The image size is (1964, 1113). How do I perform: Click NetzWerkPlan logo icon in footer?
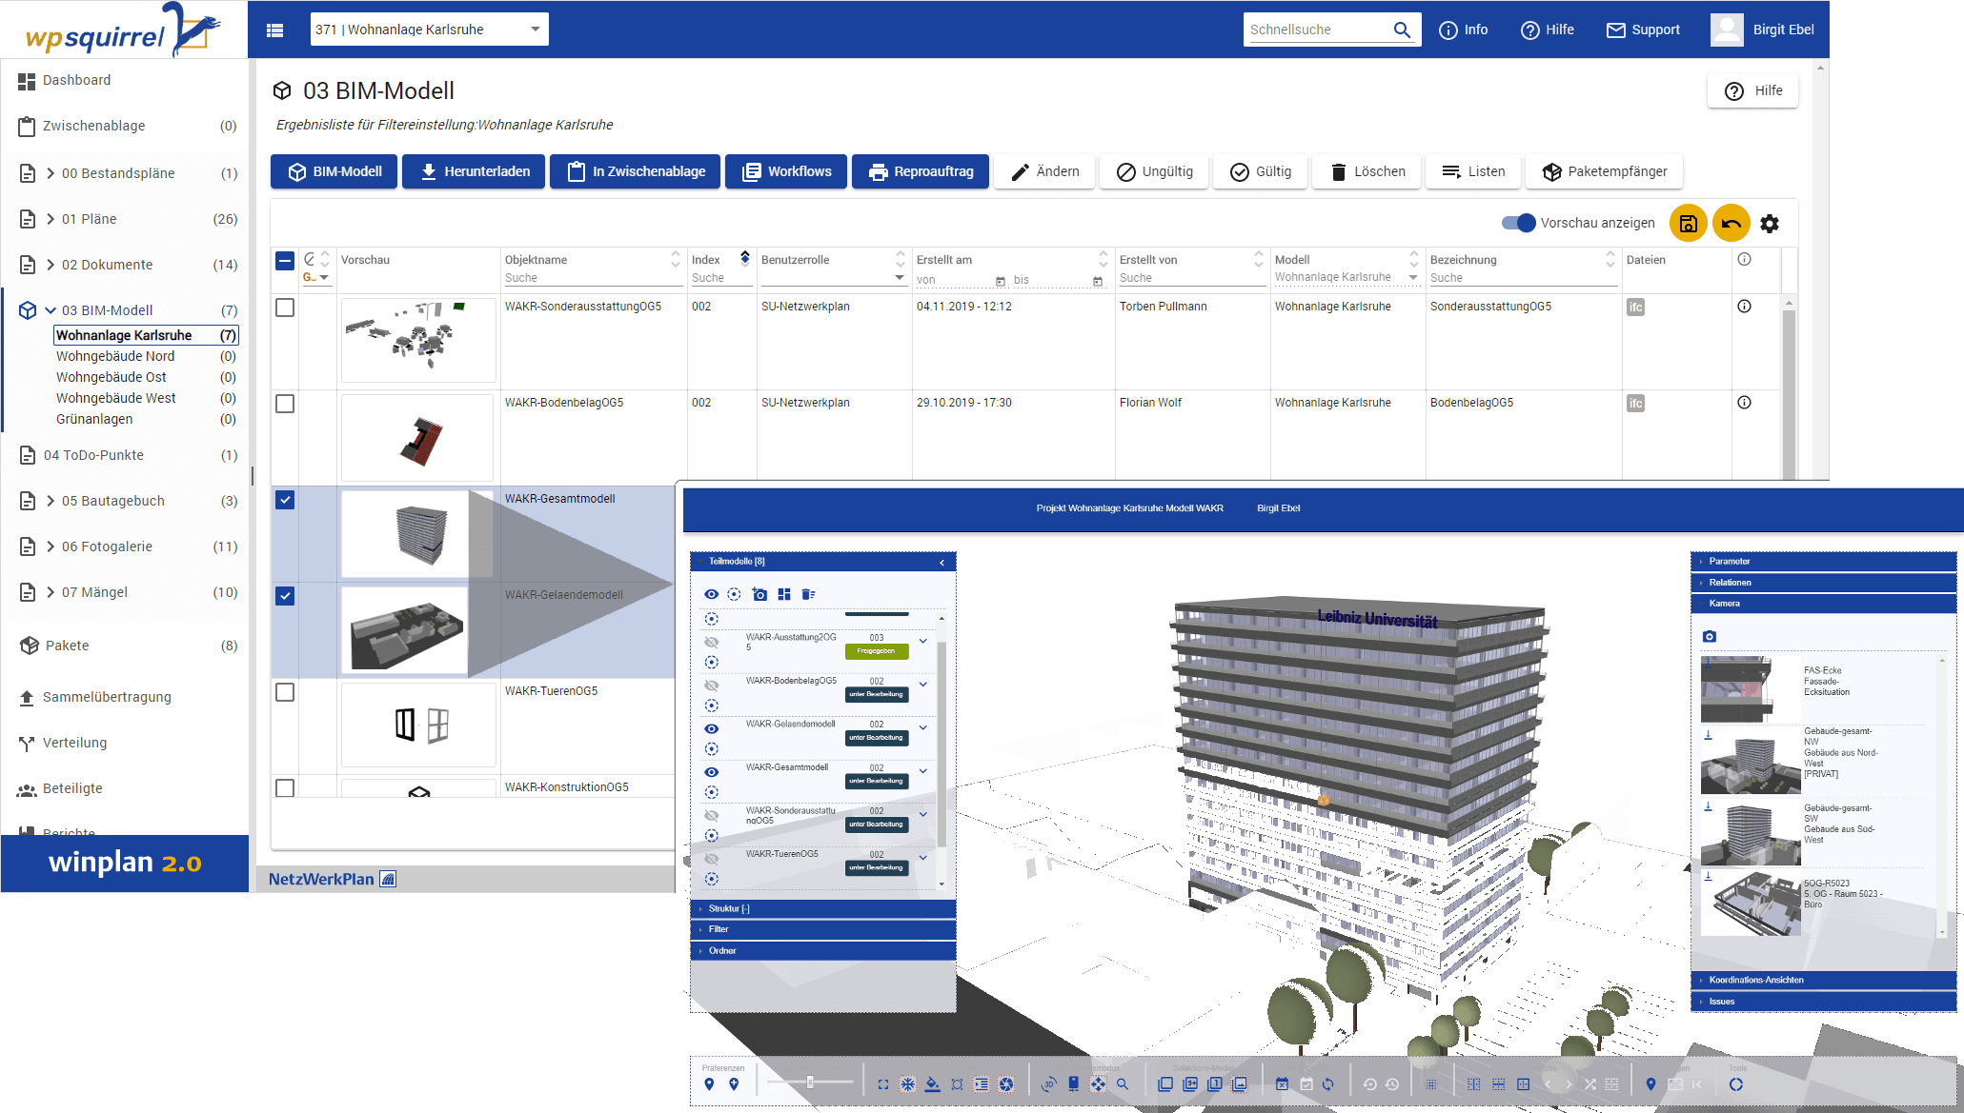388,879
